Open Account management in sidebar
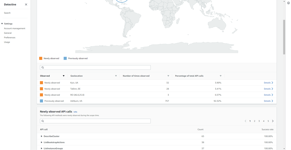291x150 pixels. (15, 28)
